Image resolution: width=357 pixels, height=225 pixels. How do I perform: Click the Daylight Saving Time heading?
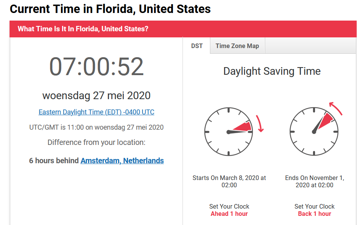272,71
